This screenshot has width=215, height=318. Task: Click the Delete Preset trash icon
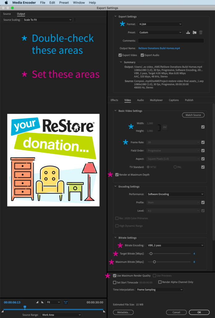pos(201,32)
